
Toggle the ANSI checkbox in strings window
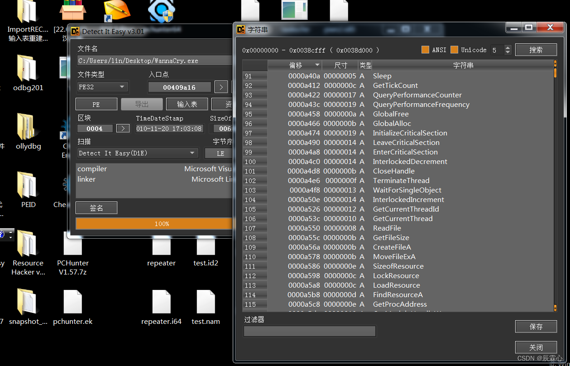pos(425,50)
